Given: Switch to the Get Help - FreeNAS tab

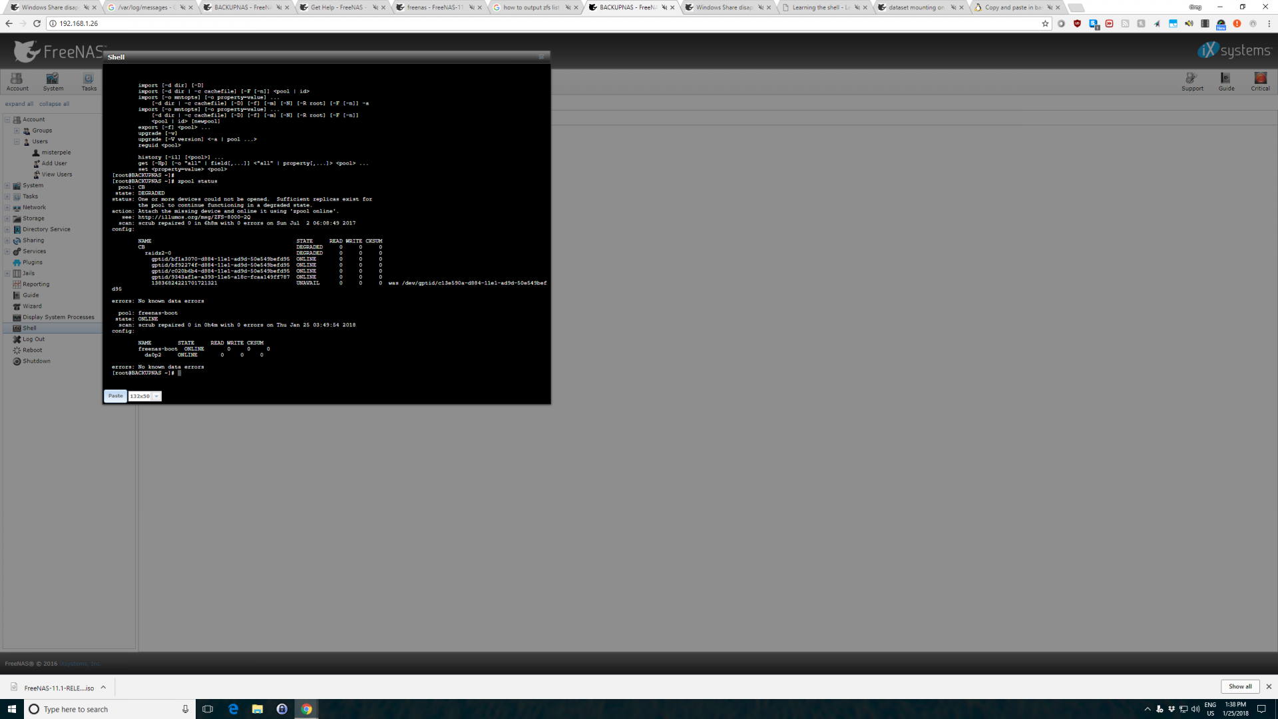Looking at the screenshot, I should coord(337,7).
